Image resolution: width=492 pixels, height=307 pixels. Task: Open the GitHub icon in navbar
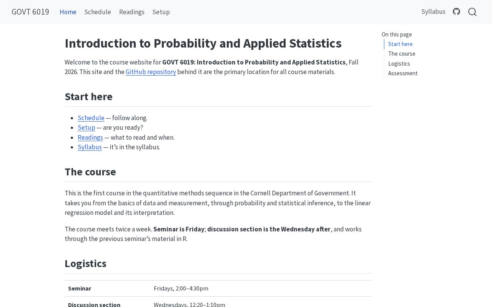click(x=456, y=12)
